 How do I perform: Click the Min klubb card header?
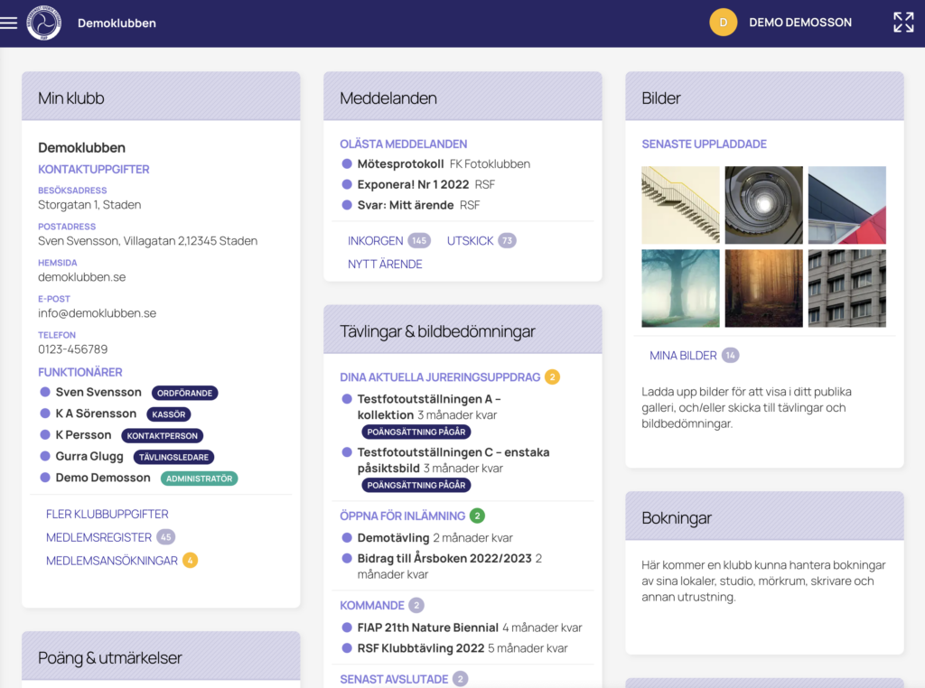(x=161, y=96)
